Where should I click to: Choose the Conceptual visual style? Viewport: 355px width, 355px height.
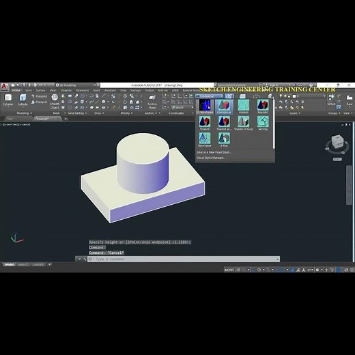coord(224,106)
